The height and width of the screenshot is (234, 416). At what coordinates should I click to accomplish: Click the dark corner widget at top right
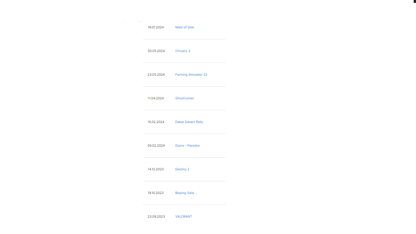(x=415, y=1)
